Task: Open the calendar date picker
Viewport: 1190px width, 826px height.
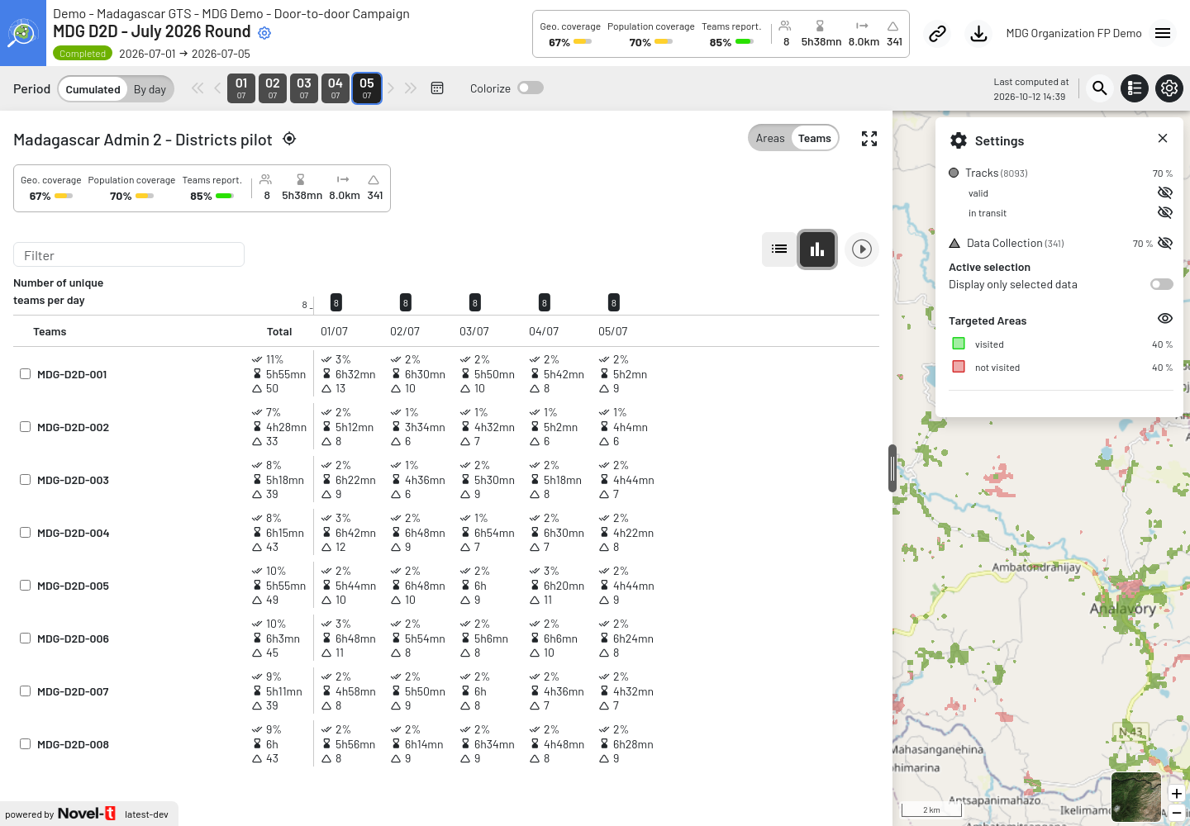Action: coord(437,88)
